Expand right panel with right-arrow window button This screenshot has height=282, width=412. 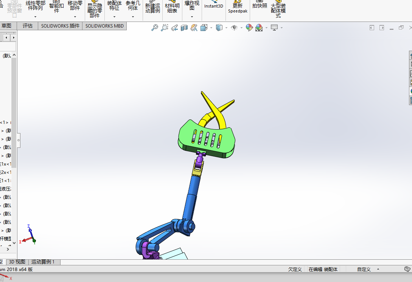click(x=382, y=28)
